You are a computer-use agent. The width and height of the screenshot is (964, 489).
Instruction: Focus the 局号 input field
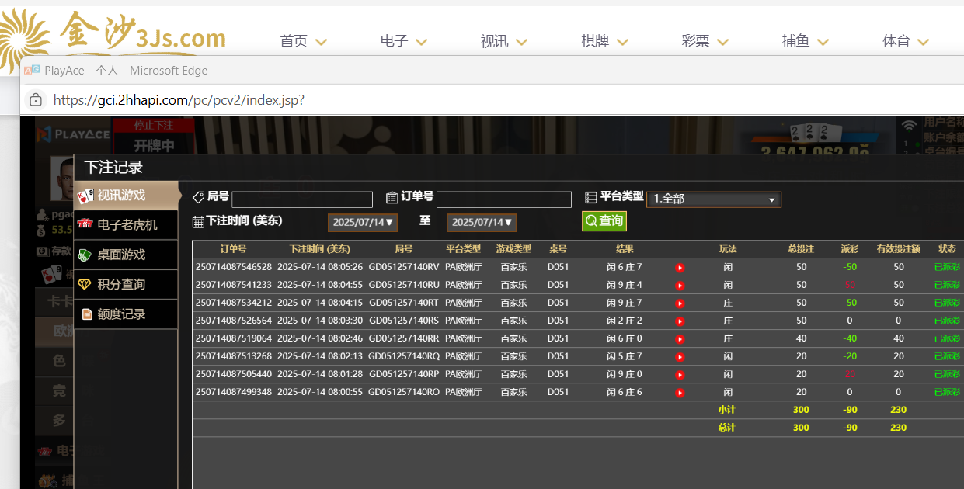pyautogui.click(x=302, y=199)
